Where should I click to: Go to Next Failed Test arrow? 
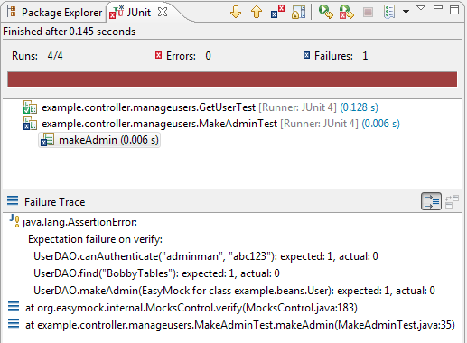pyautogui.click(x=236, y=12)
